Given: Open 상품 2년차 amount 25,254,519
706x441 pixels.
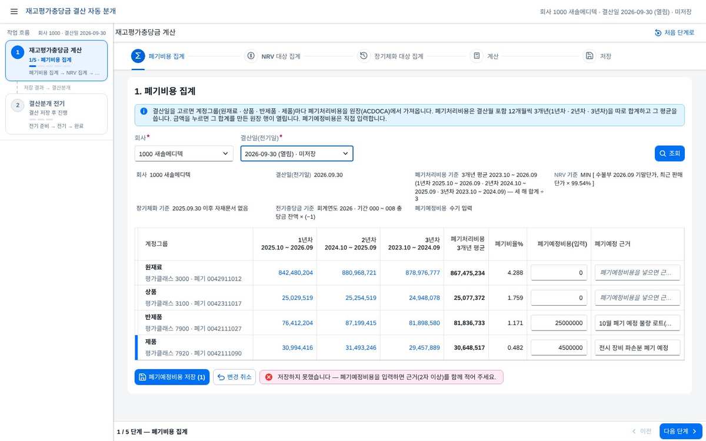Looking at the screenshot, I should [361, 298].
